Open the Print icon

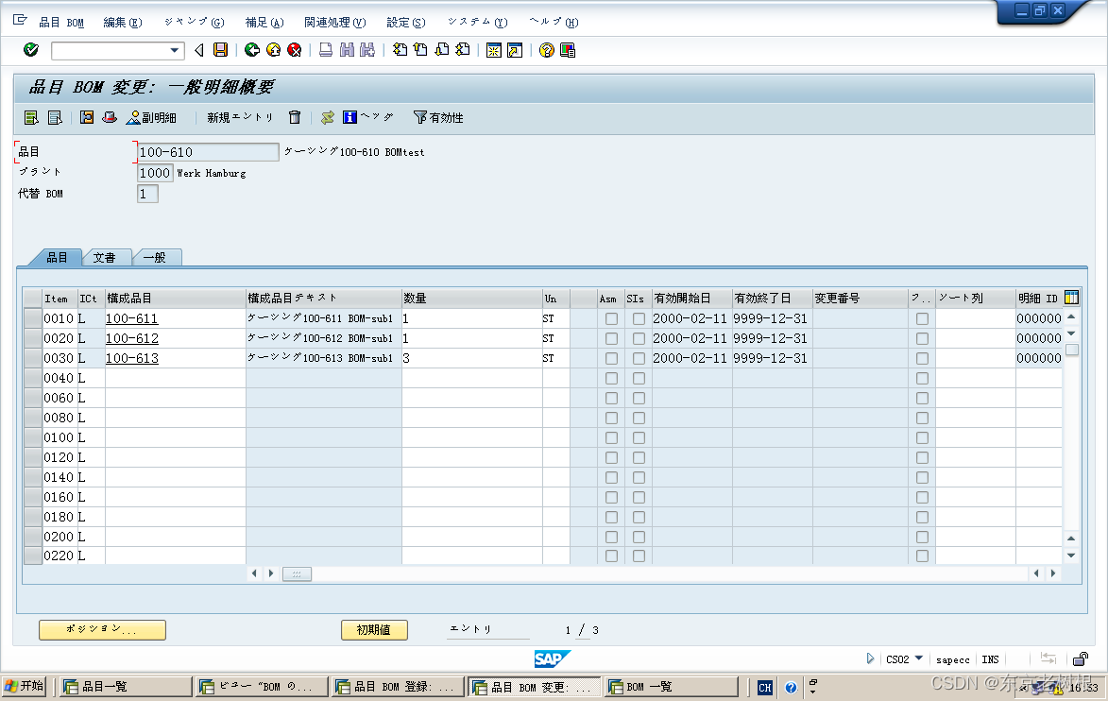point(325,49)
